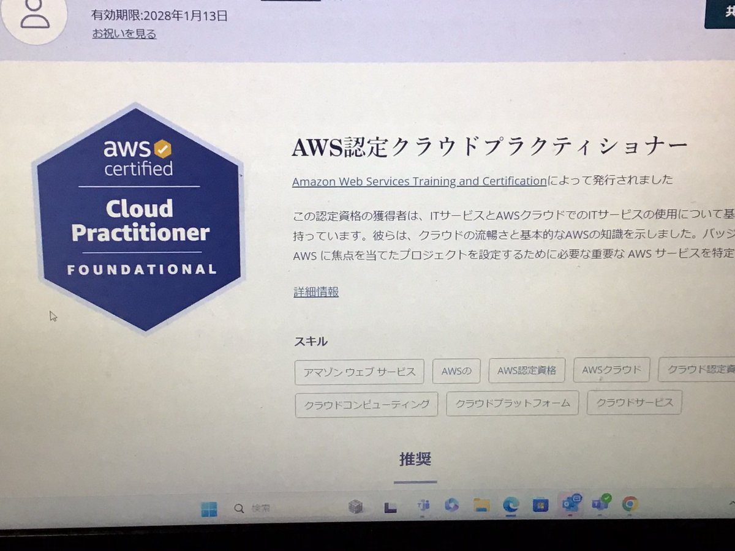Image resolution: width=735 pixels, height=551 pixels.
Task: Select the AWSの skill tag
Action: pos(456,371)
